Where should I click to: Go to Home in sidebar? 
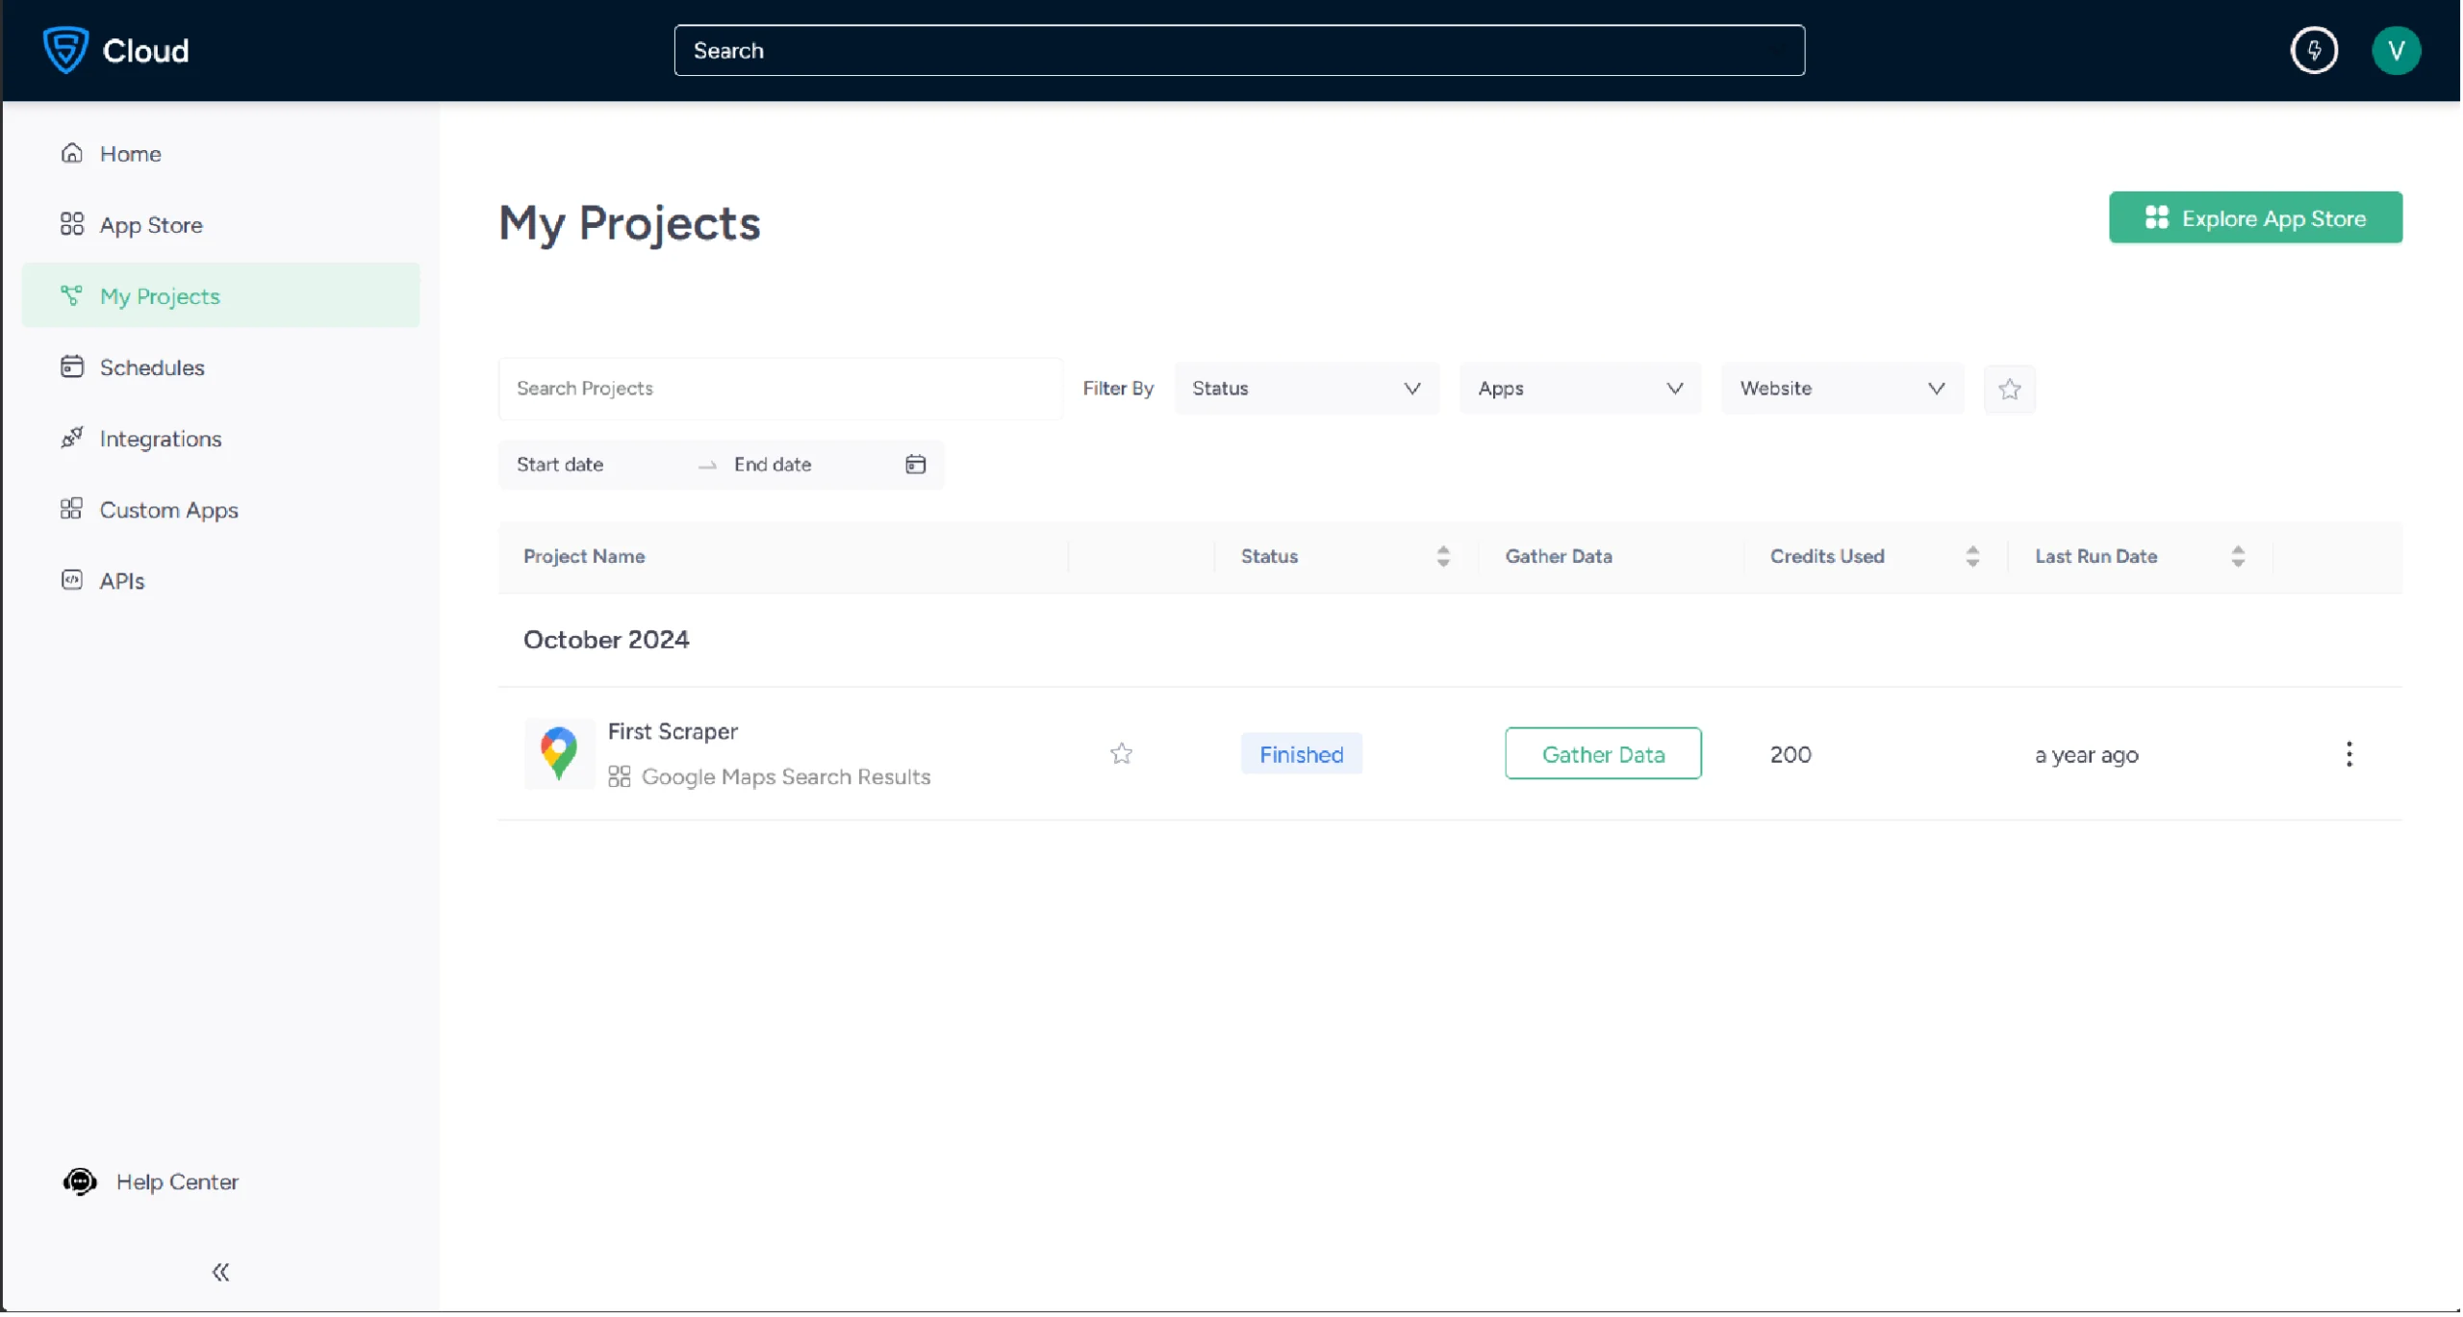220,153
